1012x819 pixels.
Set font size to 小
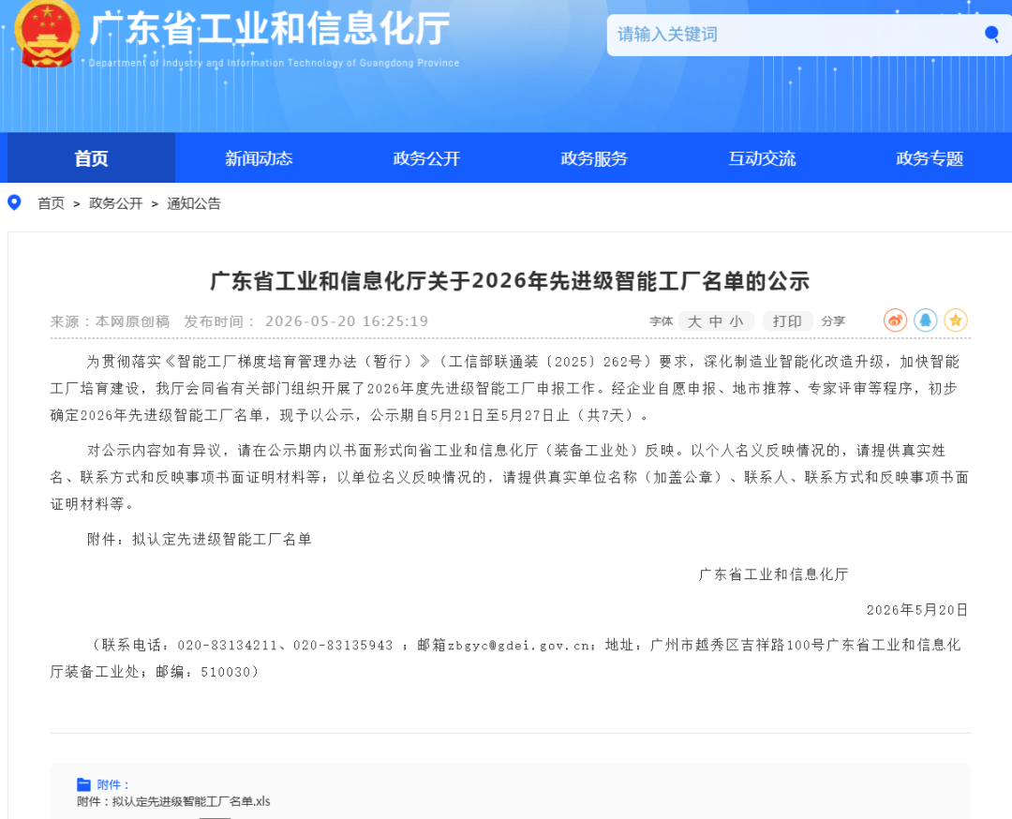pyautogui.click(x=737, y=321)
